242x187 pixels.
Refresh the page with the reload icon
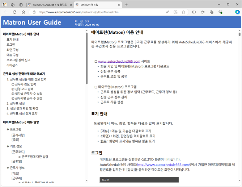point(14,12)
